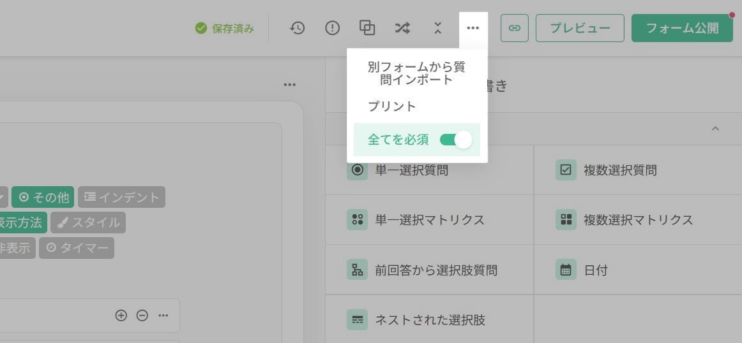Click タイマー option tag
The image size is (742, 343).
pos(77,248)
